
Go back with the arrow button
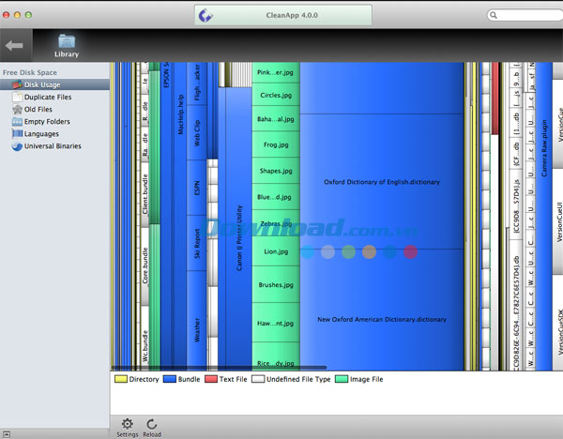point(14,46)
